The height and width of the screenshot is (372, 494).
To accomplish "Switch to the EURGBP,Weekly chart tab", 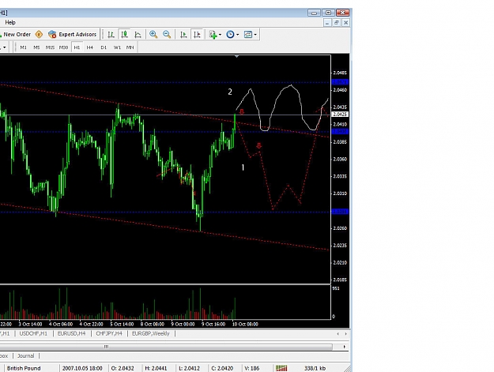I will click(x=151, y=333).
